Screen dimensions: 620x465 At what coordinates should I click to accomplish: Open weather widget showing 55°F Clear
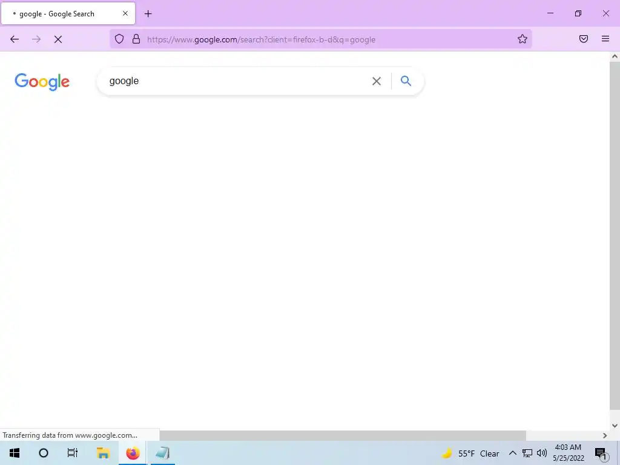[470, 453]
